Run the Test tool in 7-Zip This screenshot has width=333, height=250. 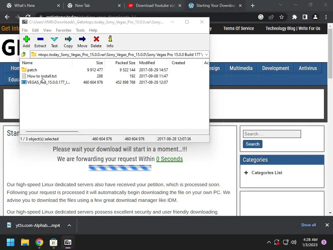54,42
